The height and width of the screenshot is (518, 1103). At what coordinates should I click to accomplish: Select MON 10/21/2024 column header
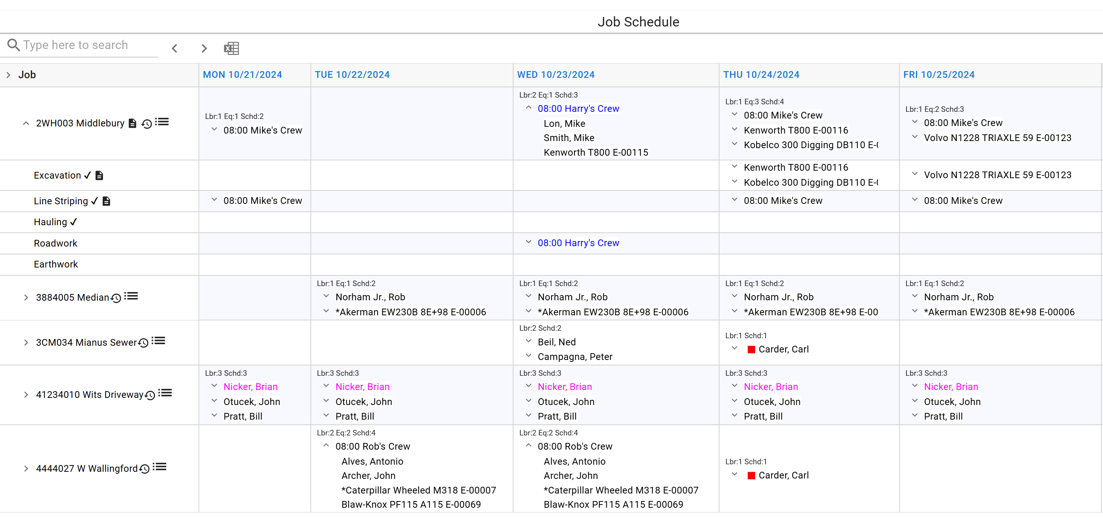click(x=242, y=75)
